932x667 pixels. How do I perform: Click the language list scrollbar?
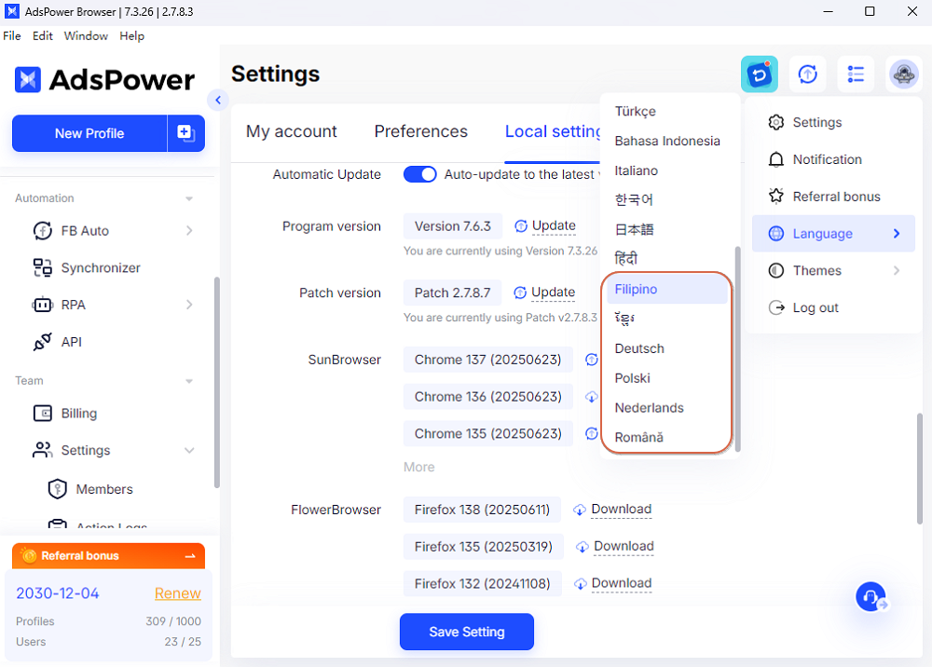(x=737, y=349)
